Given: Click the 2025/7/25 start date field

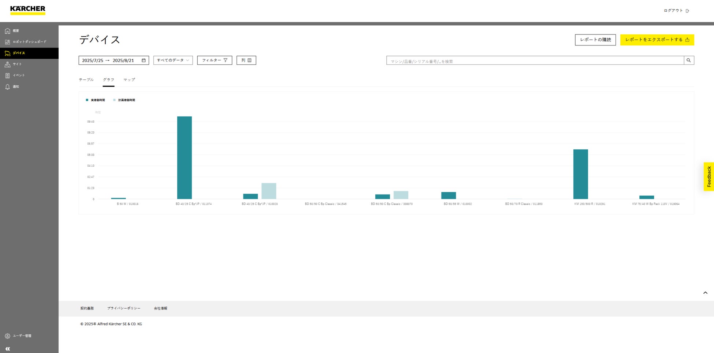Looking at the screenshot, I should point(93,60).
